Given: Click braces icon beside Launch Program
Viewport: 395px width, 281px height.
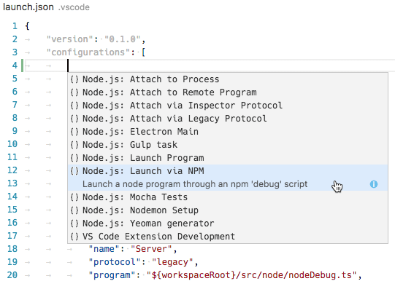Looking at the screenshot, I should point(74,158).
